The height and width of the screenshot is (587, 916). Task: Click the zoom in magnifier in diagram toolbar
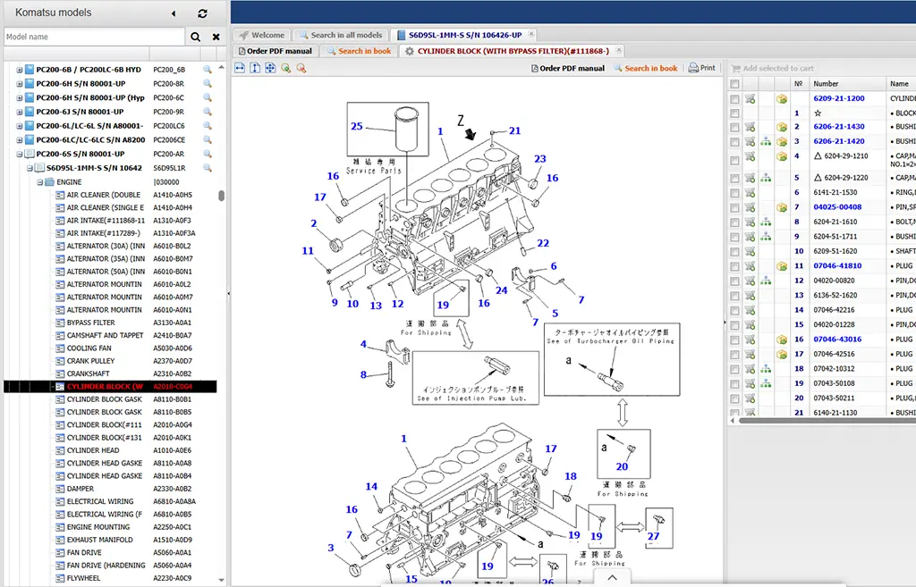tap(285, 68)
